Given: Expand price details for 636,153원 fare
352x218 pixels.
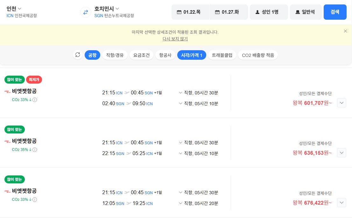Looking at the screenshot, I should tap(341, 153).
